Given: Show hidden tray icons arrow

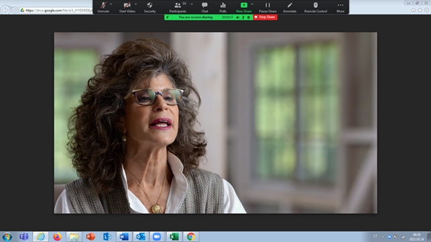Looking at the screenshot, I should click(383, 237).
